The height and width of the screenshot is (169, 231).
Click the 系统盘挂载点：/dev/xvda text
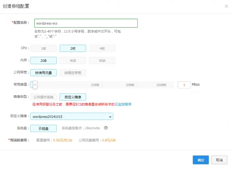pyautogui.click(x=81, y=128)
